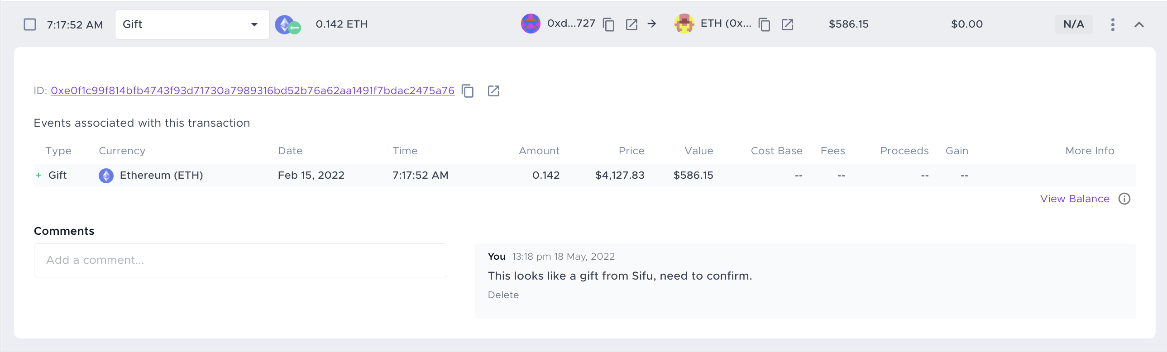Open recipient address in block explorer
The height and width of the screenshot is (352, 1167).
(788, 24)
